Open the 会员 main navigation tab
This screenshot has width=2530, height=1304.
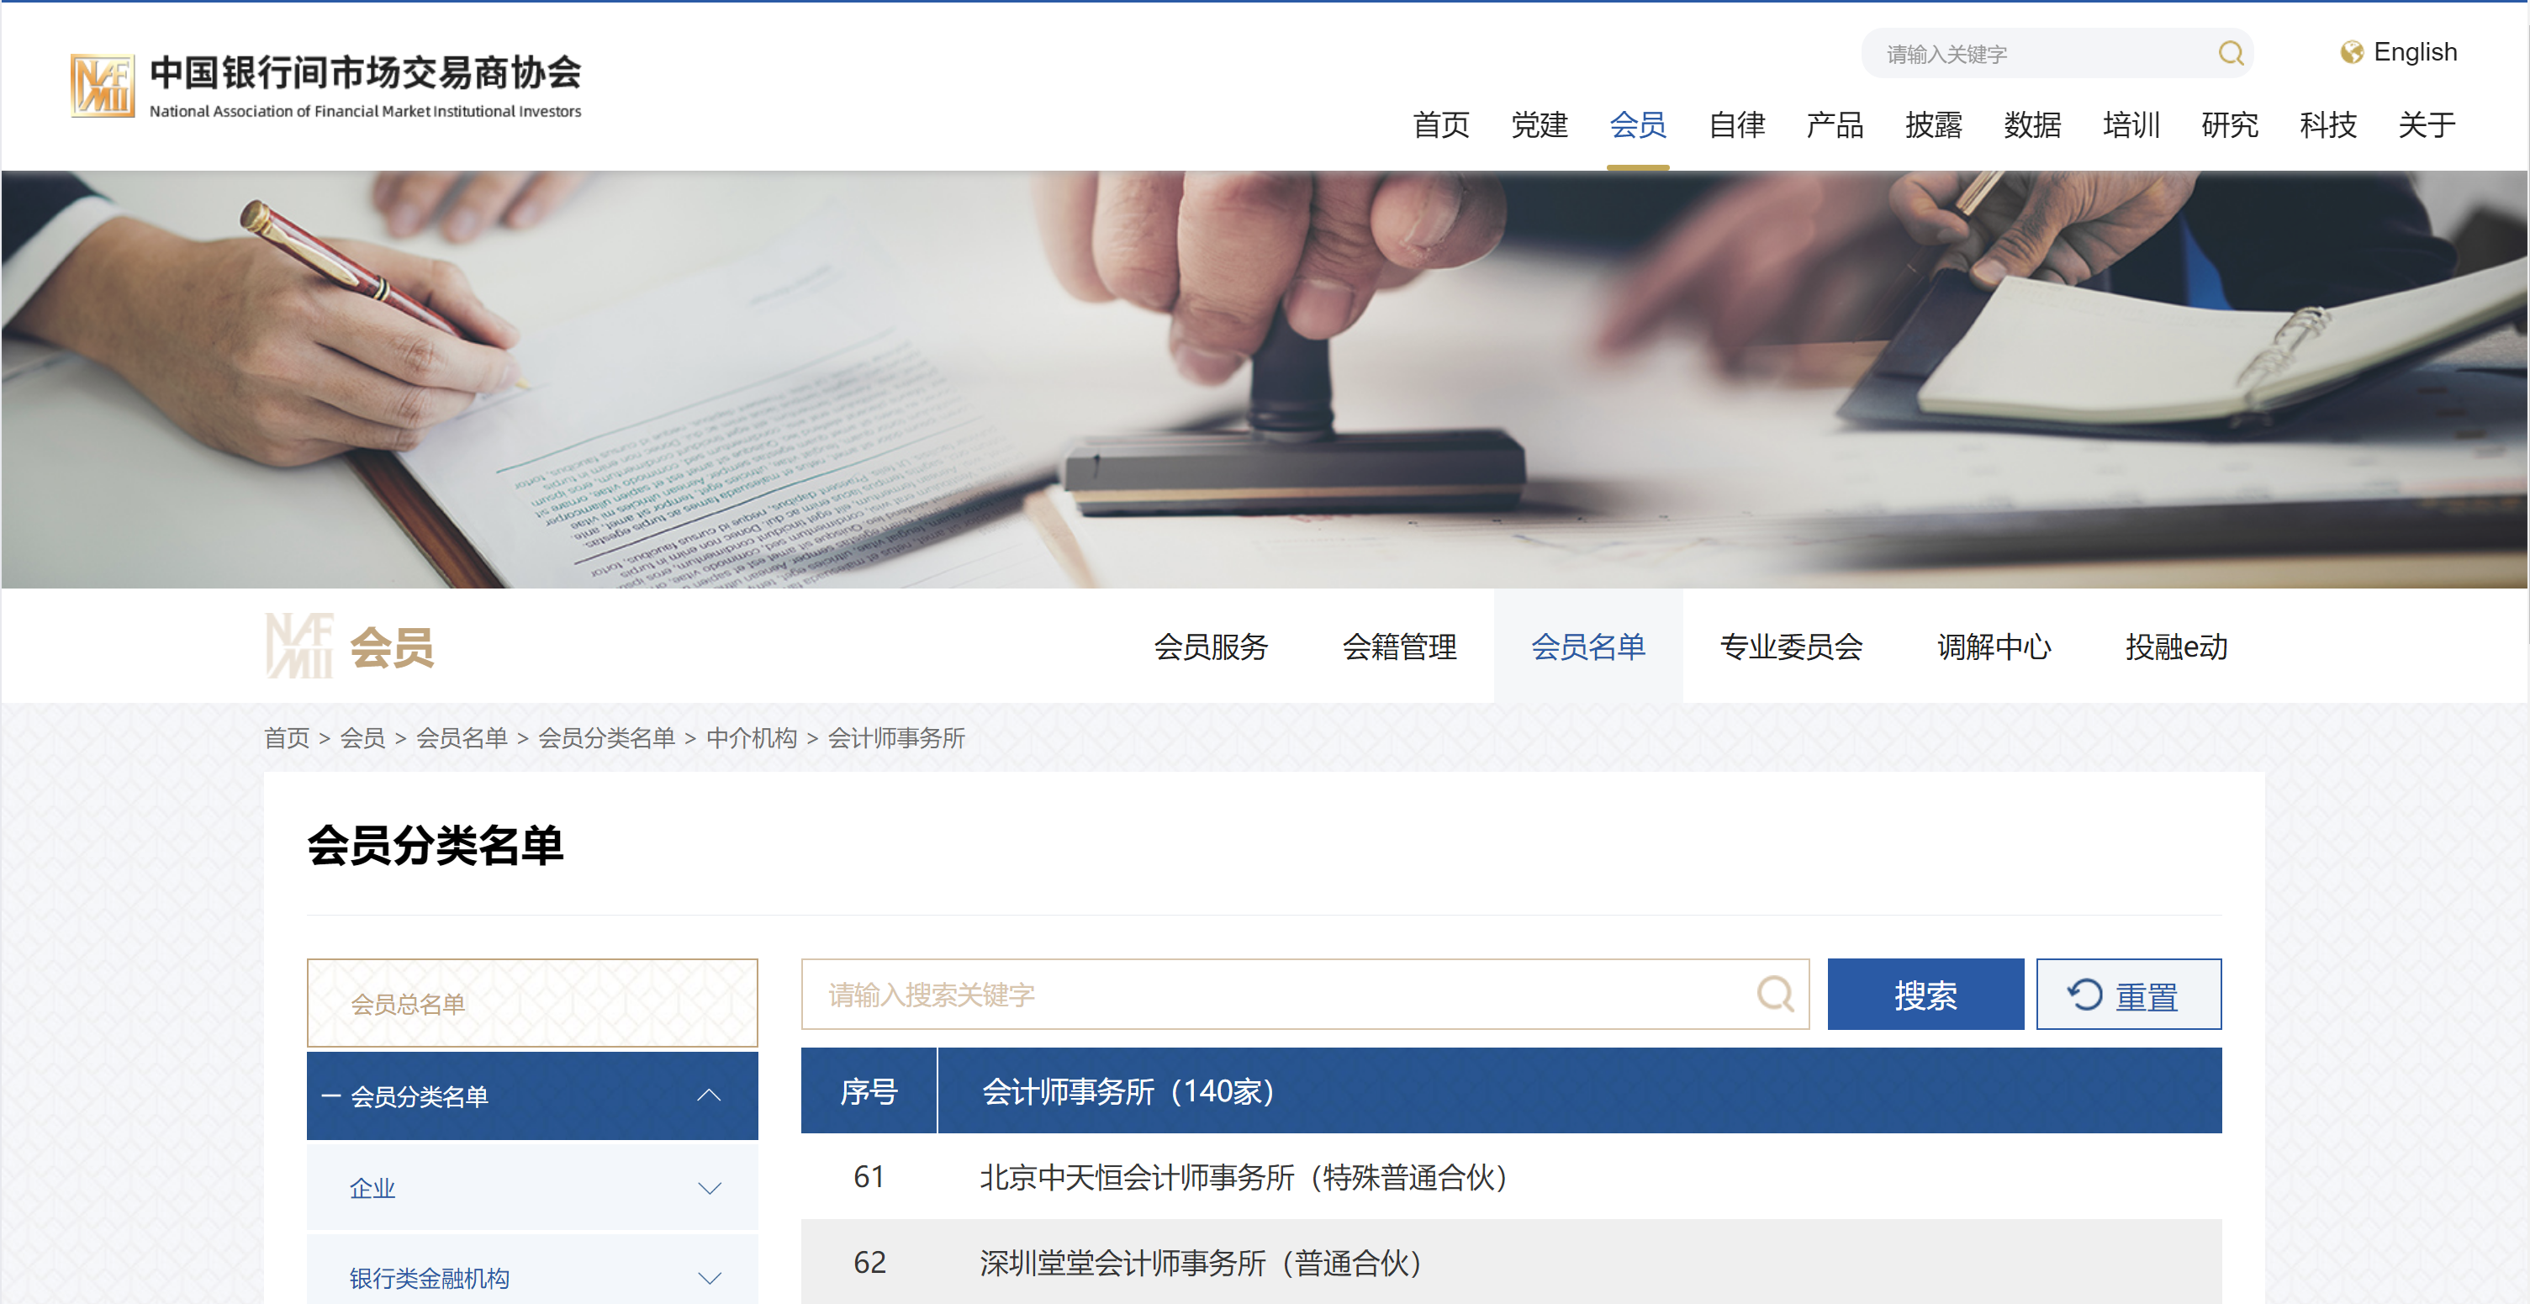[1637, 124]
